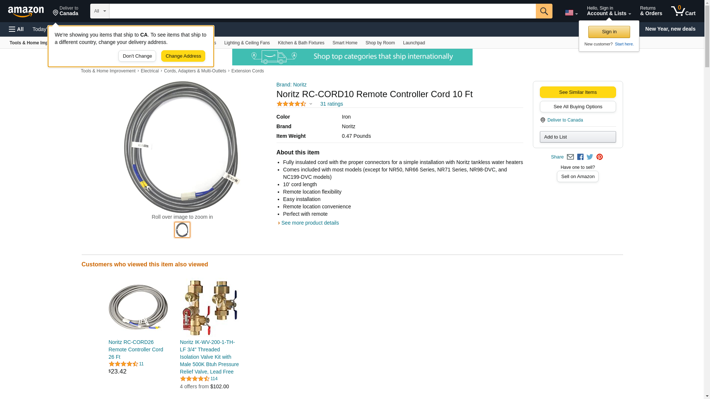The height and width of the screenshot is (399, 710).
Task: Open the country flag language selector
Action: (x=571, y=13)
